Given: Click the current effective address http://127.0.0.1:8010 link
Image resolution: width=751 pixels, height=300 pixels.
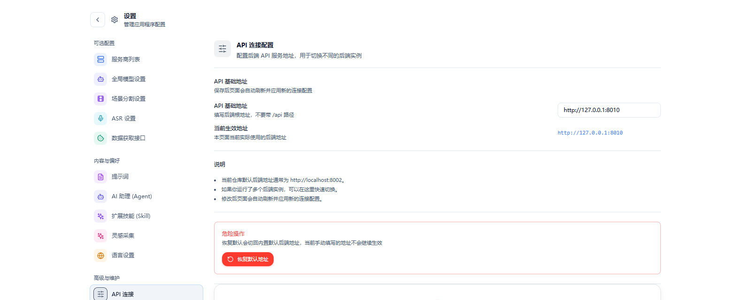Looking at the screenshot, I should [590, 133].
